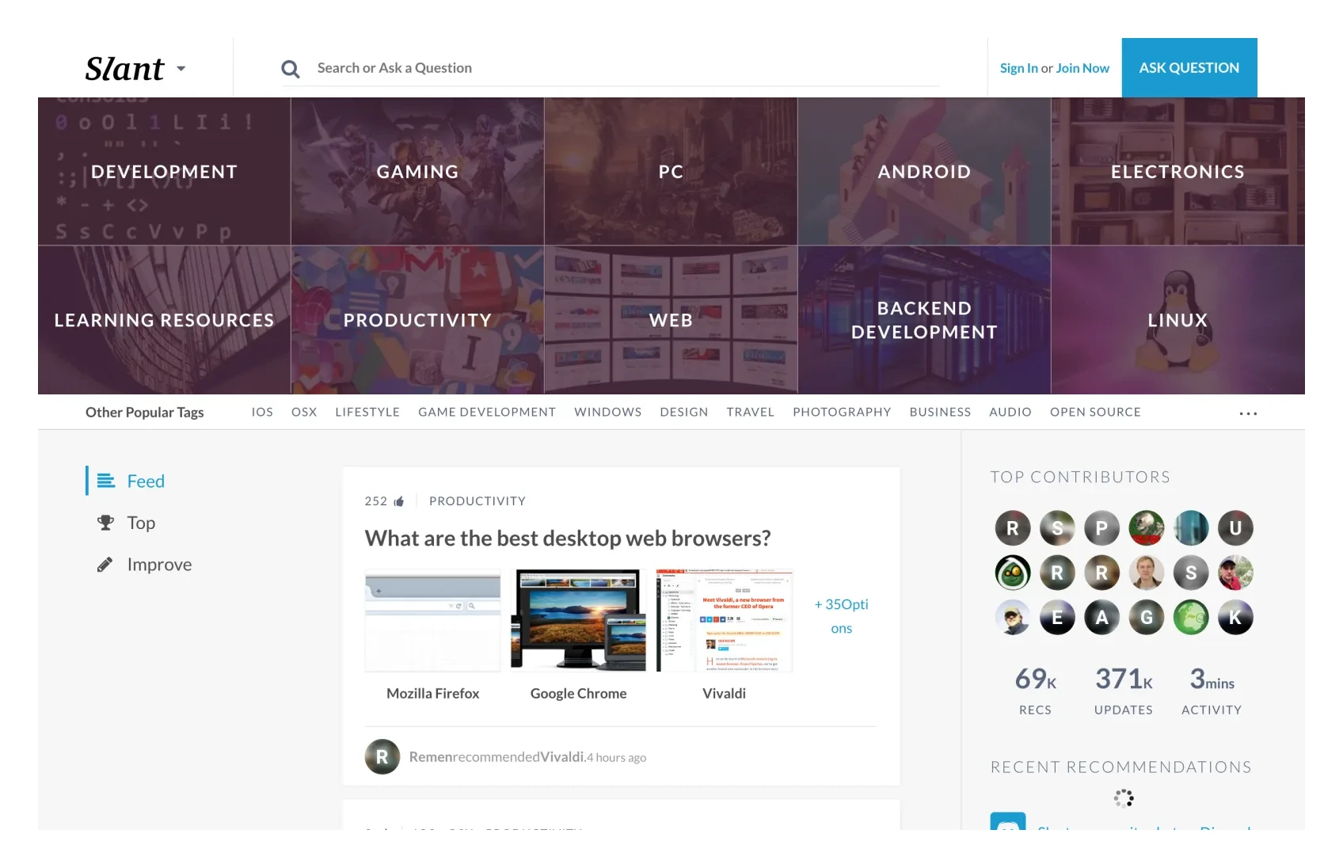
Task: Click the 'A' contributor avatar
Action: [1101, 618]
